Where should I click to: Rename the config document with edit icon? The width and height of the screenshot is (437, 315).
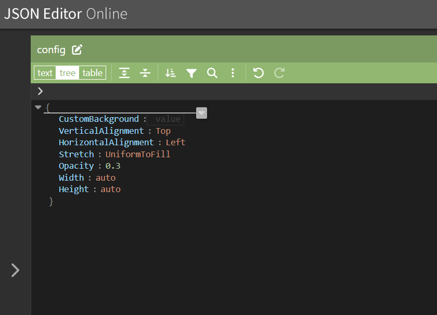click(x=77, y=49)
